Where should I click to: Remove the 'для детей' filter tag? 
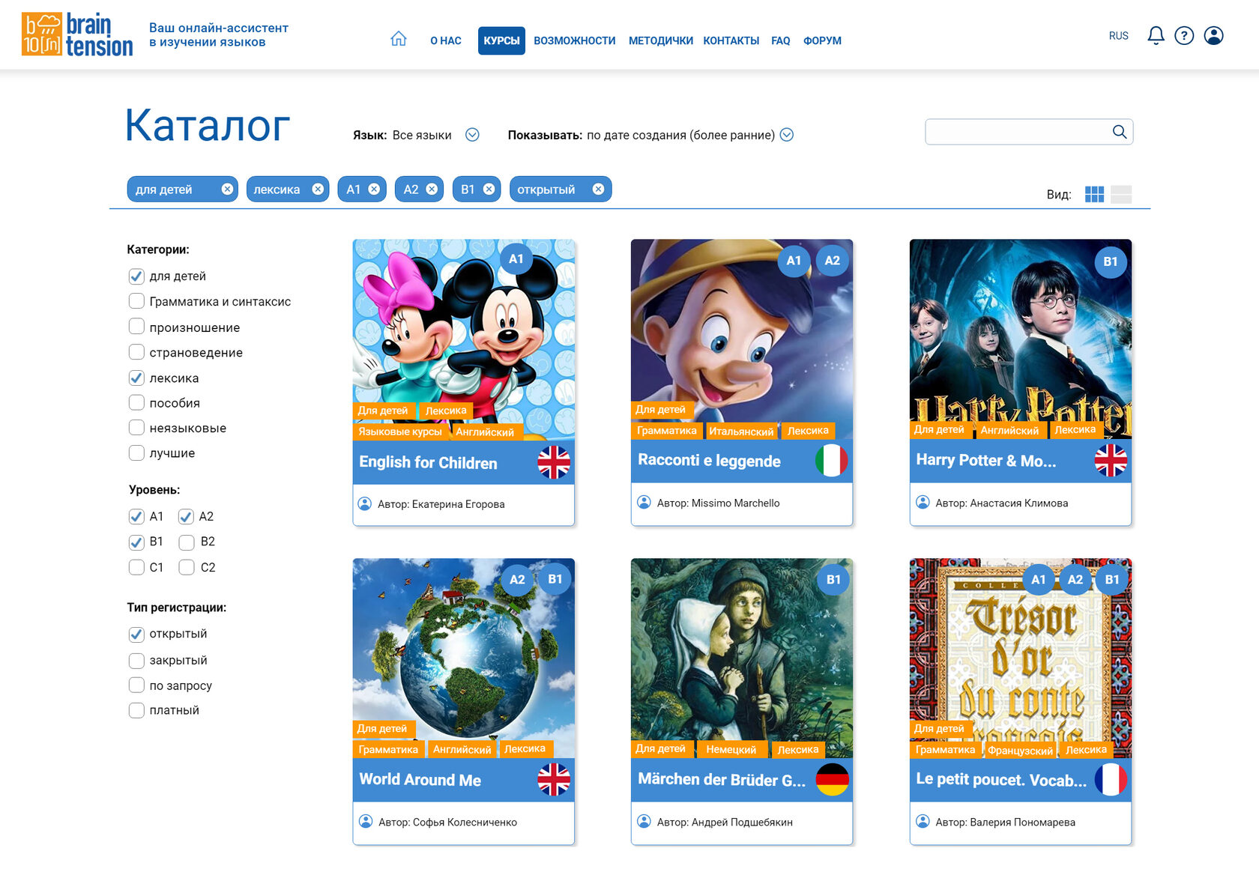pyautogui.click(x=227, y=190)
